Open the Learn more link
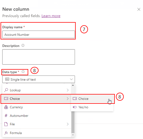The image size is (143, 139). click(51, 16)
